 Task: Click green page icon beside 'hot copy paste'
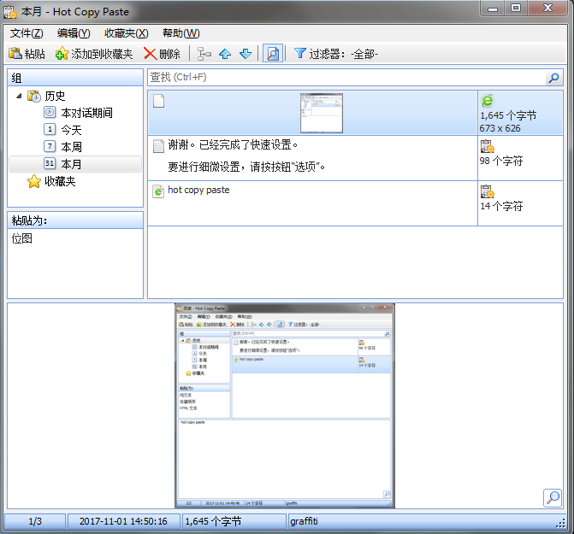pos(158,191)
